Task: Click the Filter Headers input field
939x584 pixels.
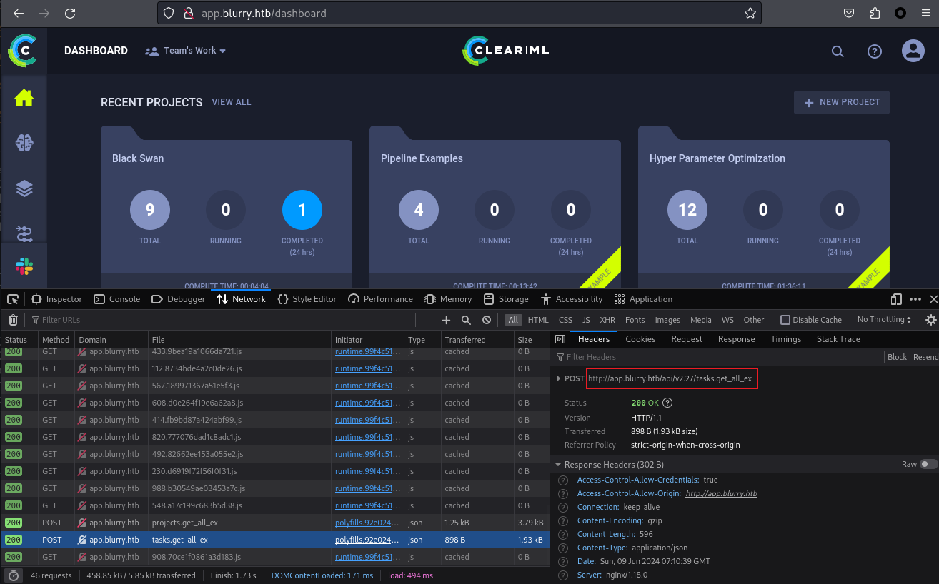Action: pos(718,357)
